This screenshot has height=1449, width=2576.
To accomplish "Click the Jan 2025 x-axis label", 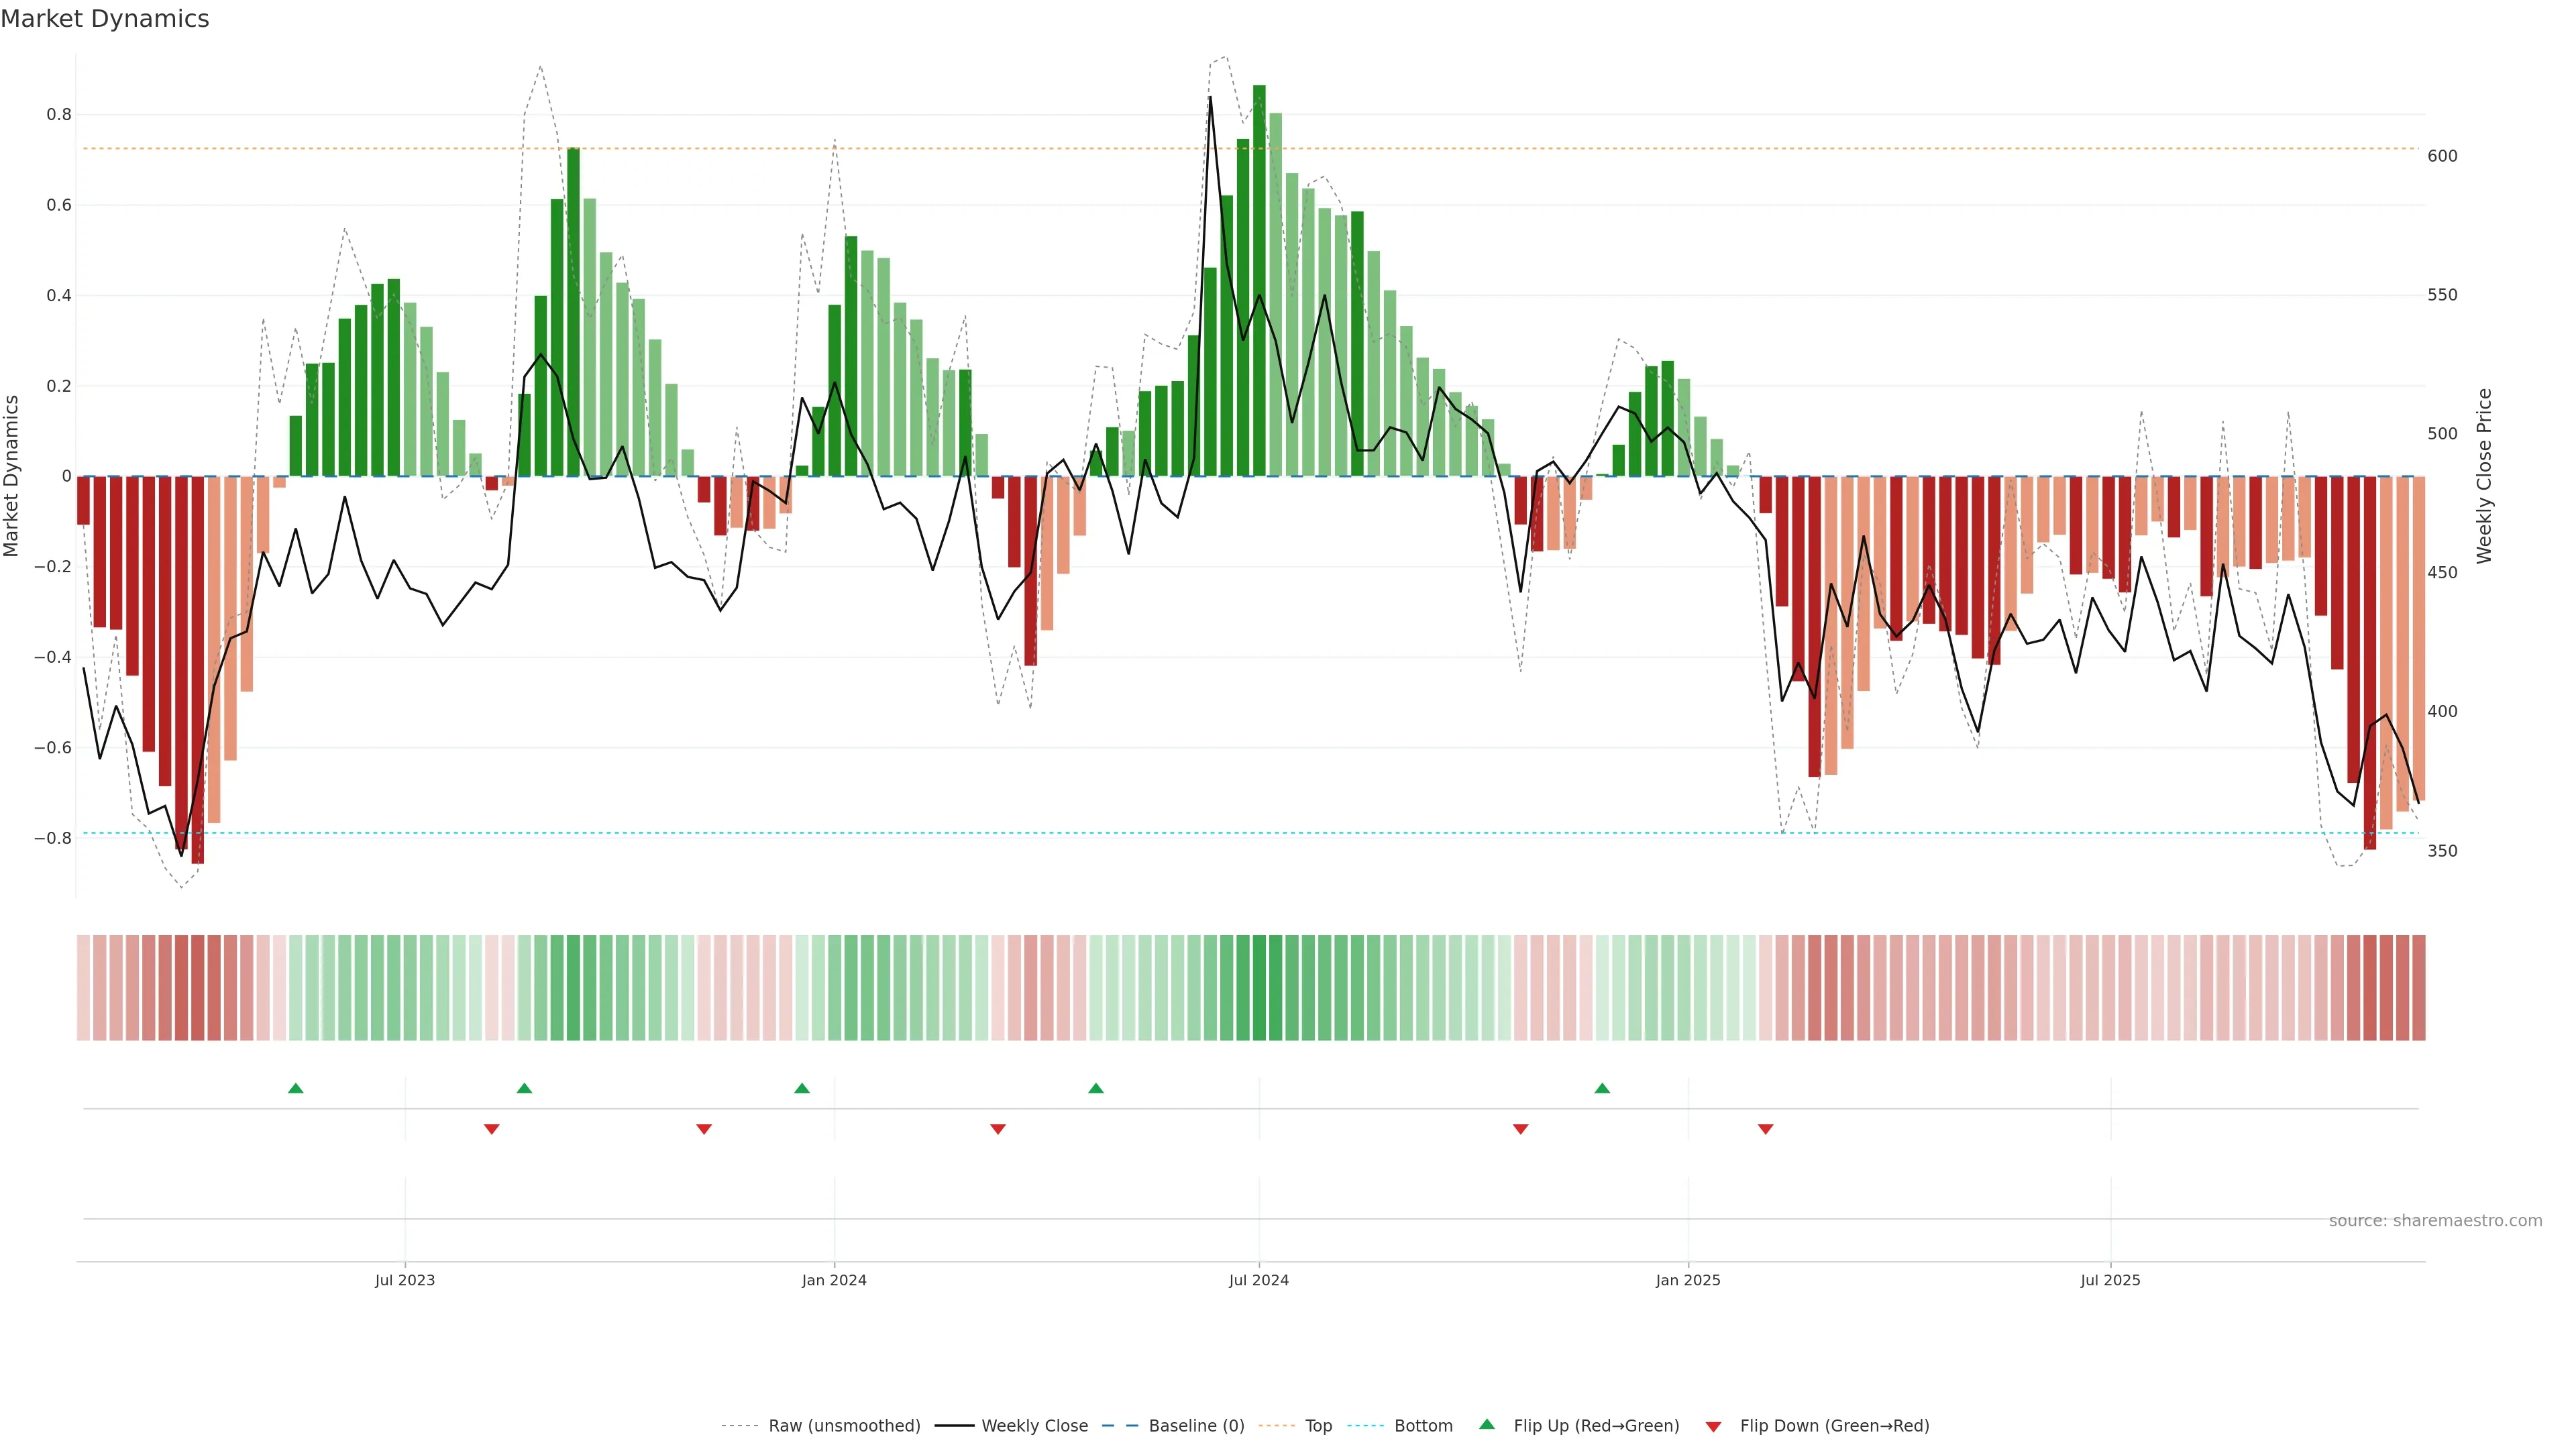I will 1687,1280.
